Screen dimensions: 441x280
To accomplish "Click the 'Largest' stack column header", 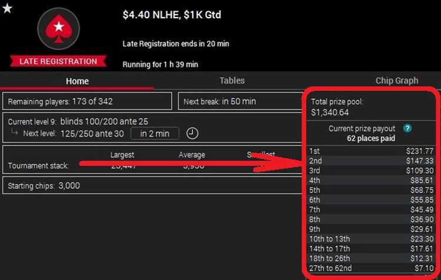I will point(122,155).
